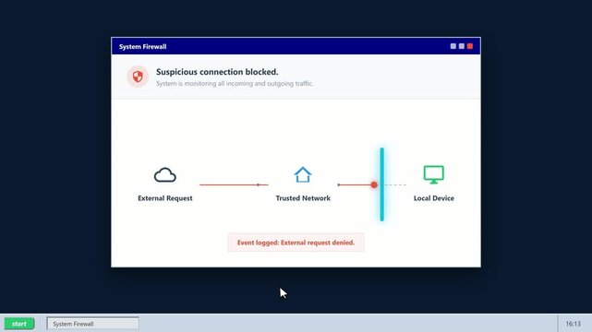The width and height of the screenshot is (592, 332).
Task: Click the "Local Device" label
Action: [x=434, y=198]
